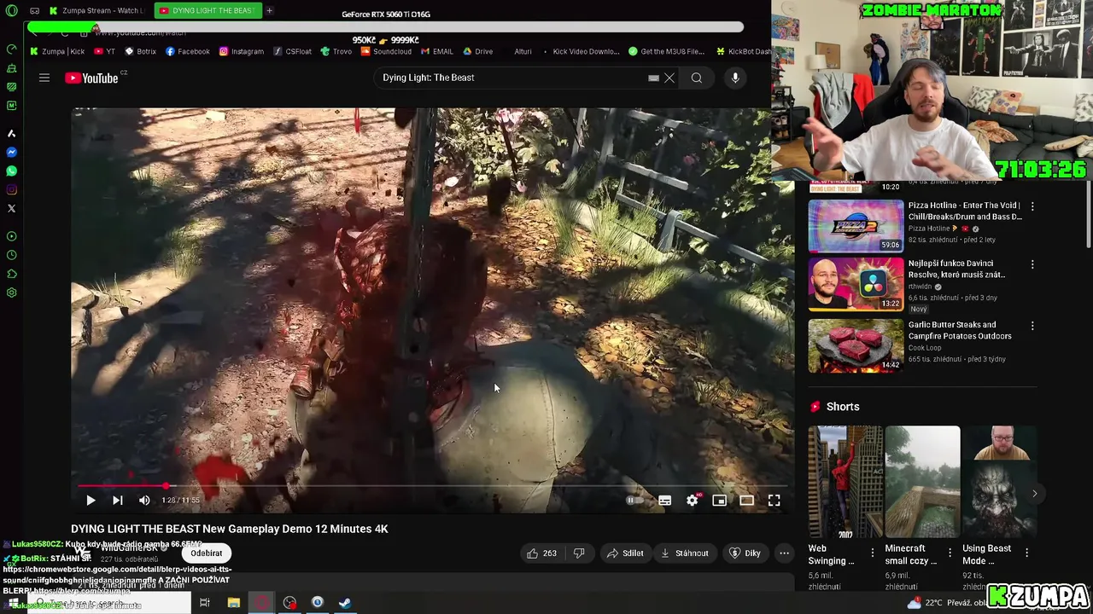Toggle theater mode
1093x614 pixels.
click(746, 501)
